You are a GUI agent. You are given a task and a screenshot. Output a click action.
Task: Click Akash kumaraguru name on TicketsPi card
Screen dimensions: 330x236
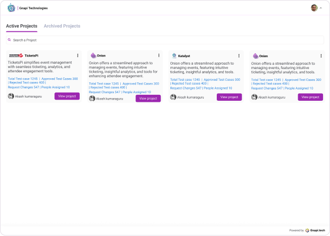pos(28,96)
